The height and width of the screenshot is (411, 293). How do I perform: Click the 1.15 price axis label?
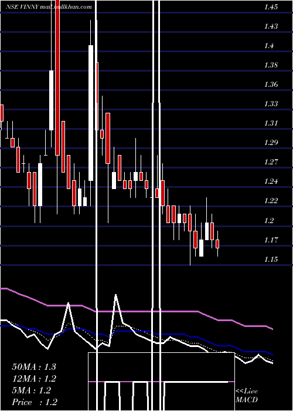pos(271,260)
